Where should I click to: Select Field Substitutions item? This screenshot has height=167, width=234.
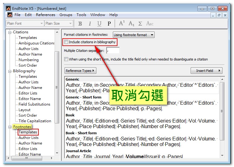click(34, 104)
